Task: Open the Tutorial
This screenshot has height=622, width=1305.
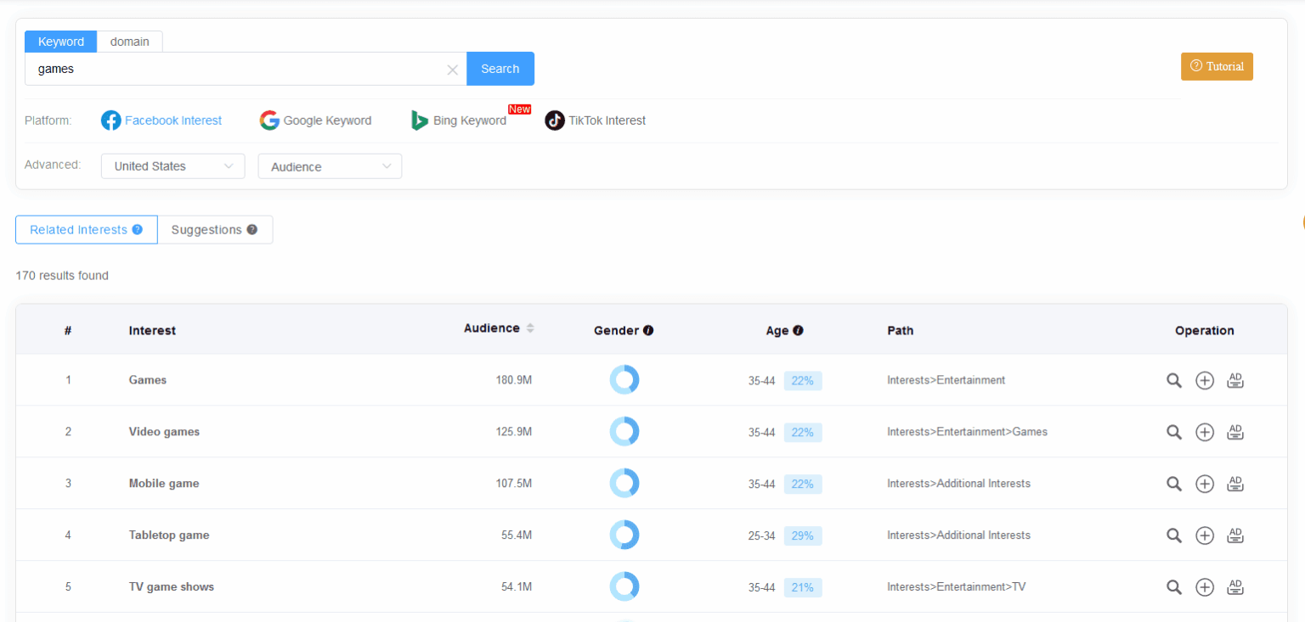Action: (1217, 65)
